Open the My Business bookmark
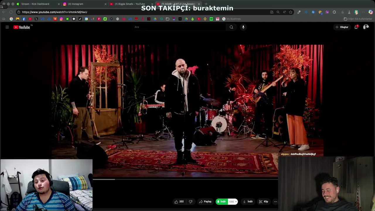The image size is (375, 211). click(231, 19)
